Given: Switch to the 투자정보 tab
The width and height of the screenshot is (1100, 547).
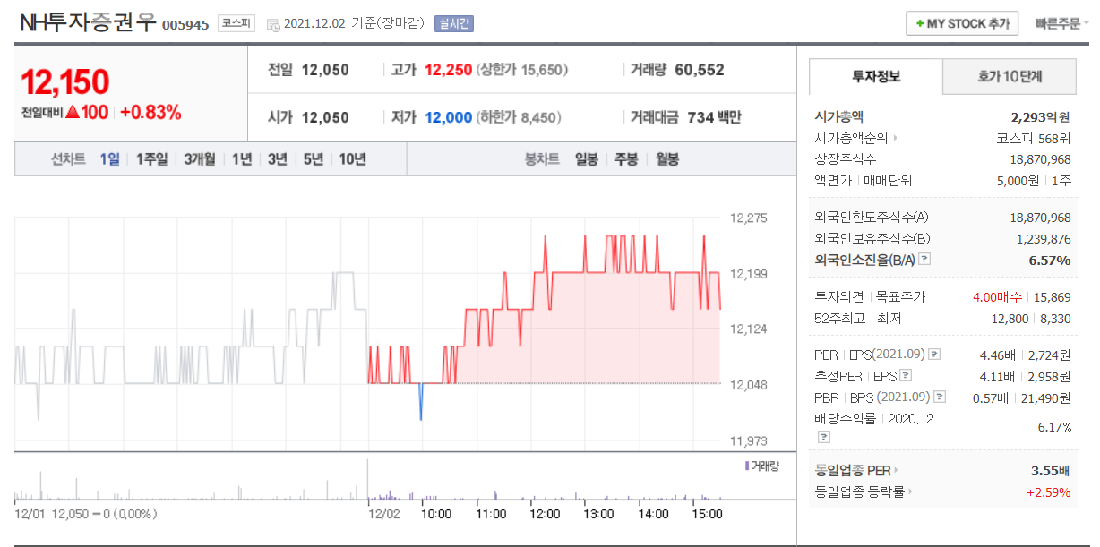Looking at the screenshot, I should click(876, 77).
